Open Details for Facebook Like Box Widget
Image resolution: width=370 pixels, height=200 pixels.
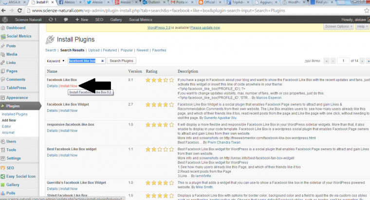click(x=52, y=110)
